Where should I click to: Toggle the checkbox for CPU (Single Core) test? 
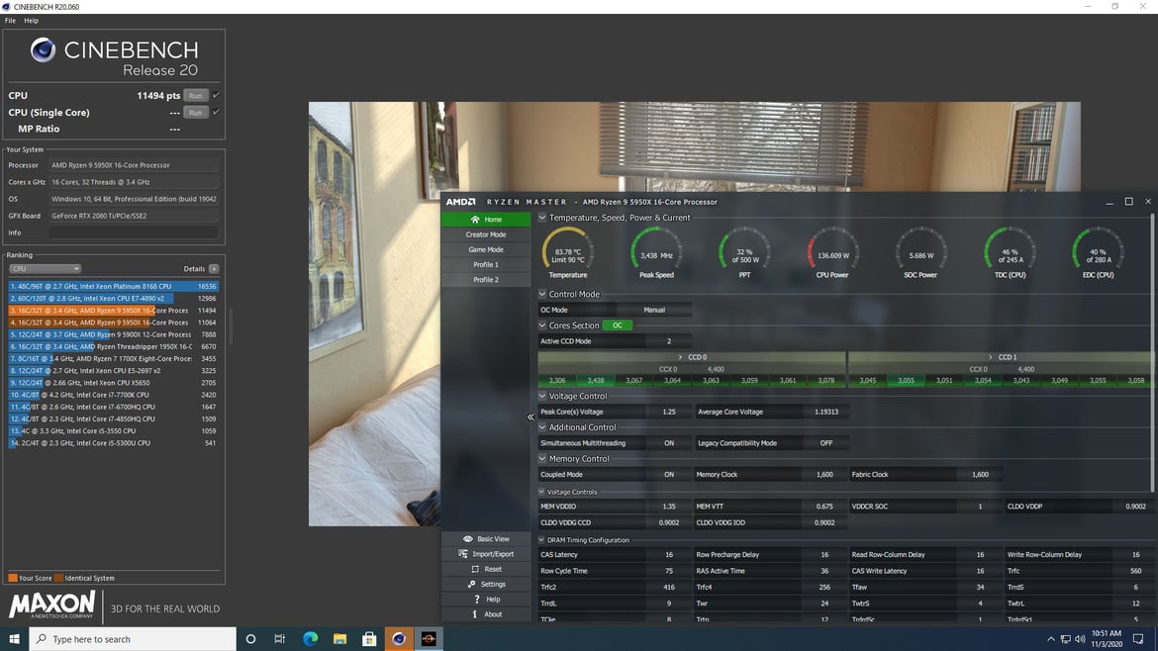(216, 112)
